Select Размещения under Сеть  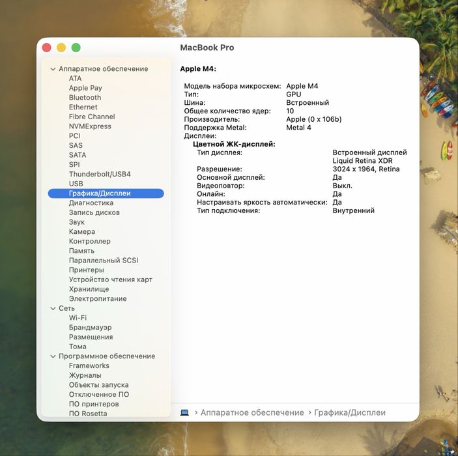[x=91, y=337]
